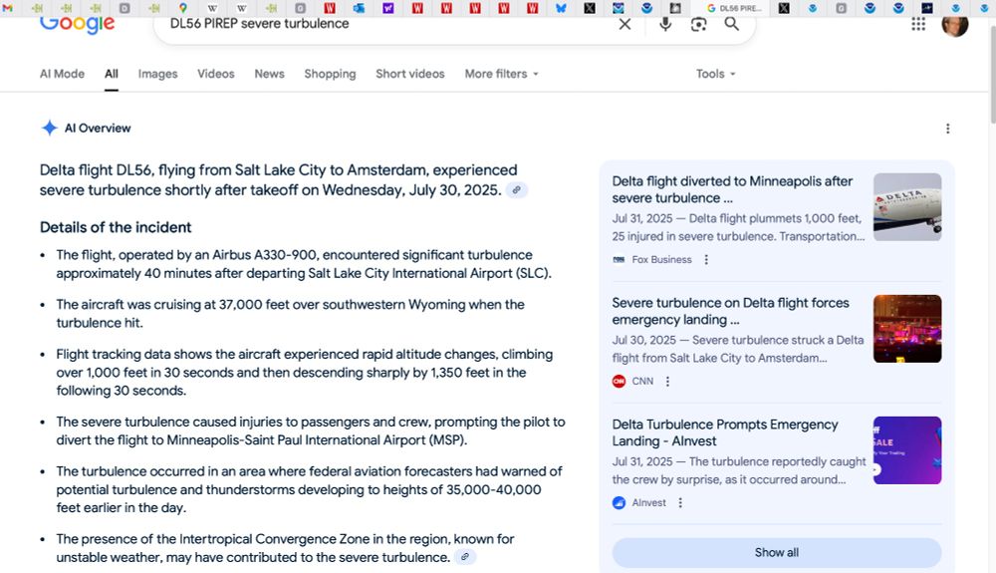The width and height of the screenshot is (996, 573).
Task: Switch to the Yahoo browser tab
Action: [x=388, y=8]
